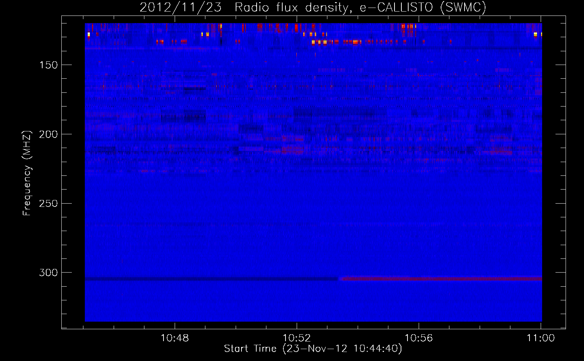
Task: Click the 250 frequency tick label
Action: point(48,204)
